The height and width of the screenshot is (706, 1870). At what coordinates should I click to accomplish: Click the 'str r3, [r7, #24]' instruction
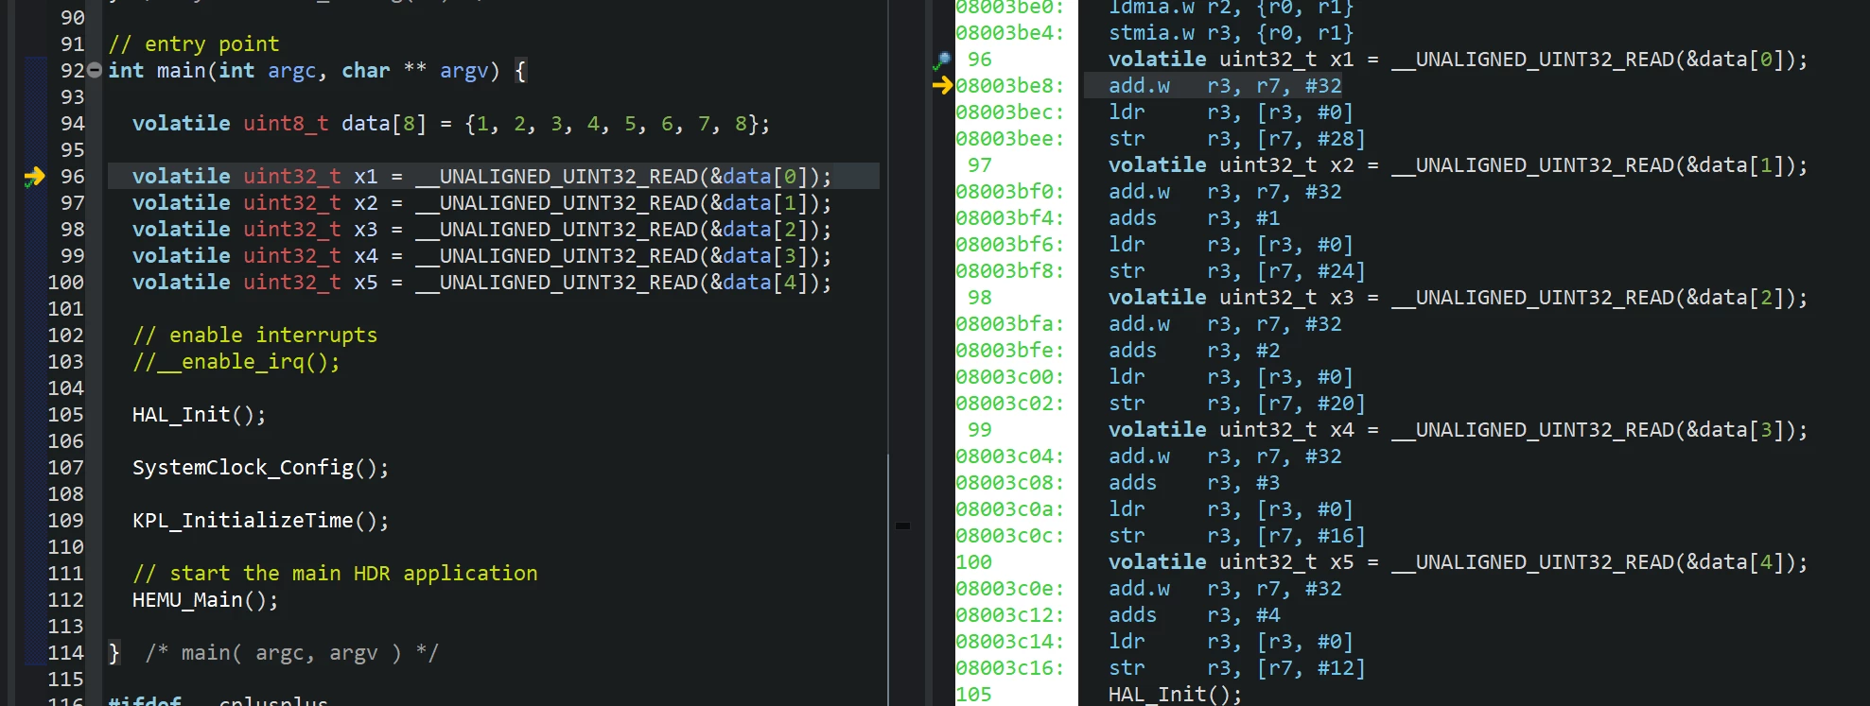[1237, 271]
